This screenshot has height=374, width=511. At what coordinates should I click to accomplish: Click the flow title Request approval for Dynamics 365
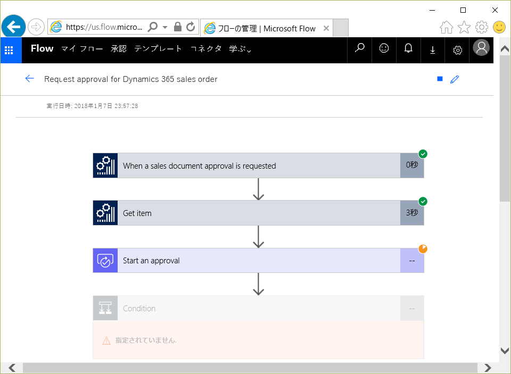point(131,79)
